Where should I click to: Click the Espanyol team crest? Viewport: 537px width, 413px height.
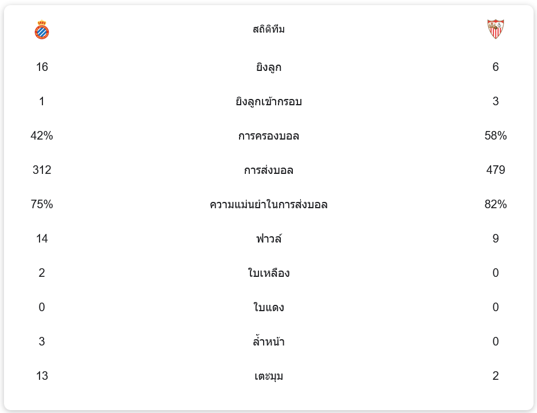[42, 30]
